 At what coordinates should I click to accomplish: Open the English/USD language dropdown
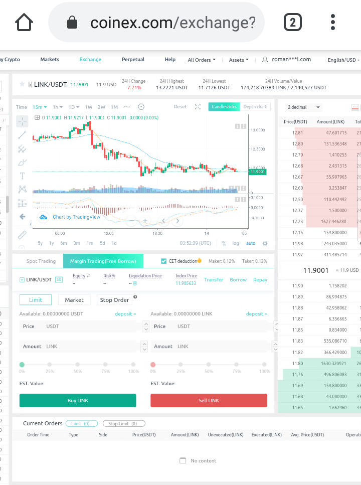click(343, 60)
